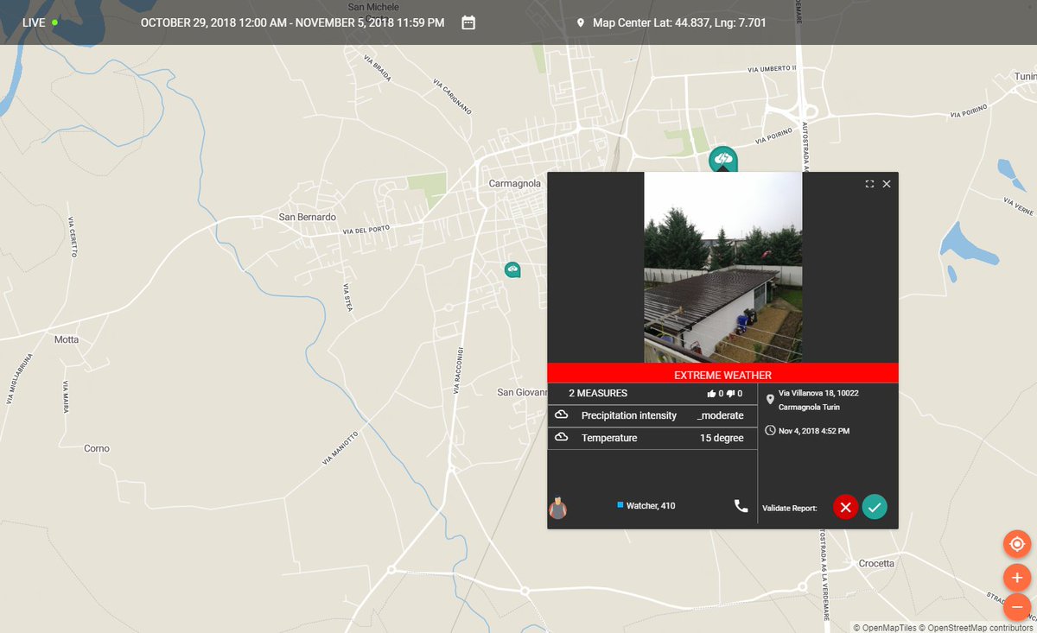Click the thumbs down icon
The image size is (1037, 633).
pos(731,393)
